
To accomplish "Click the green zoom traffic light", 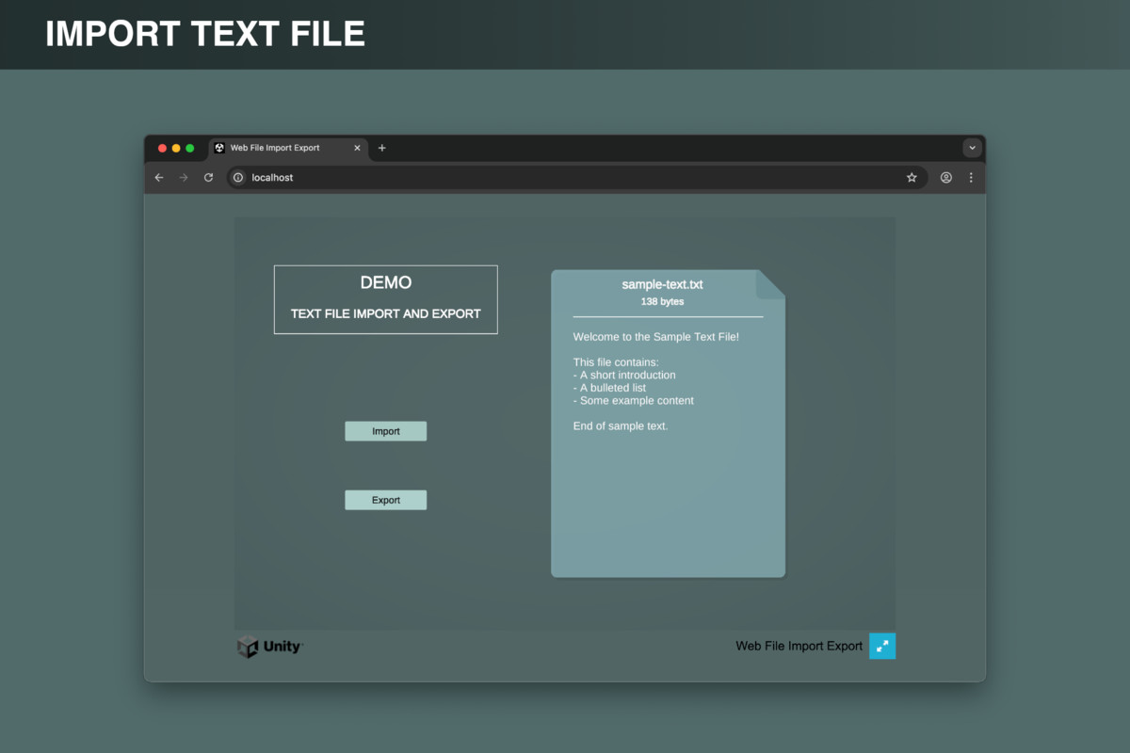I will pos(189,148).
